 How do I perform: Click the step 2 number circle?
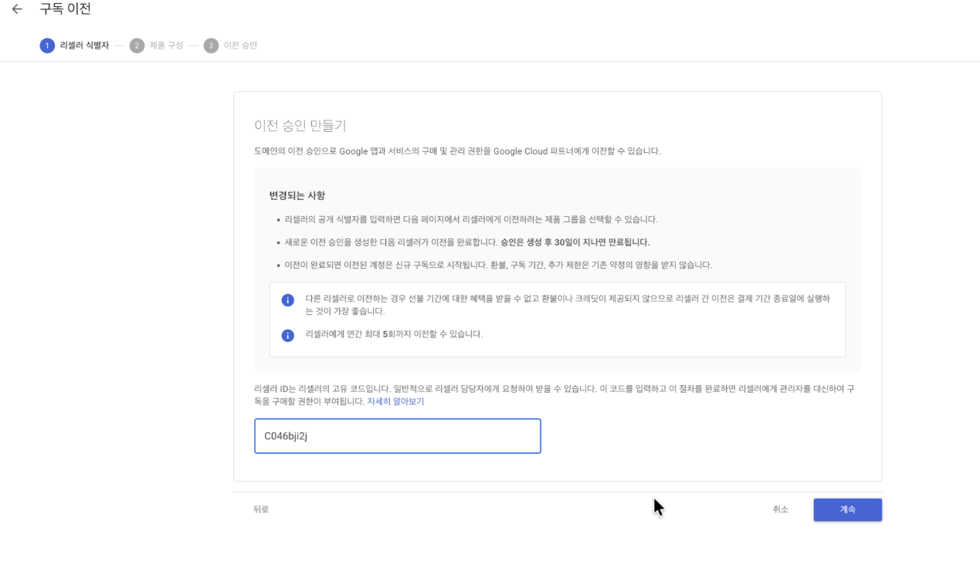point(137,46)
